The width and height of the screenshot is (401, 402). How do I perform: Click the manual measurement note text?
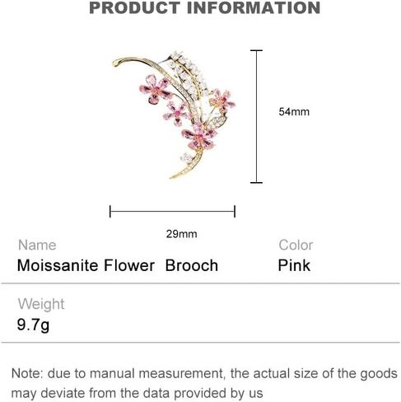coord(204,383)
